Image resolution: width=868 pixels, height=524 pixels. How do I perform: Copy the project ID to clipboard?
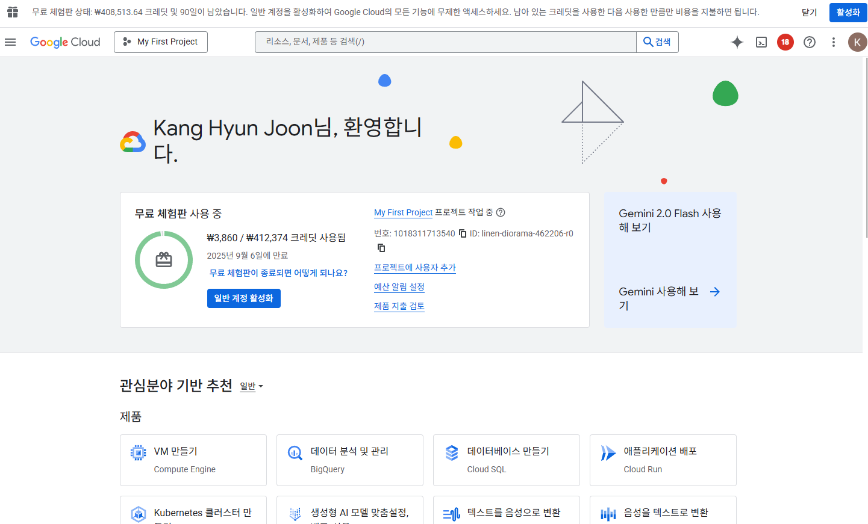coord(381,248)
